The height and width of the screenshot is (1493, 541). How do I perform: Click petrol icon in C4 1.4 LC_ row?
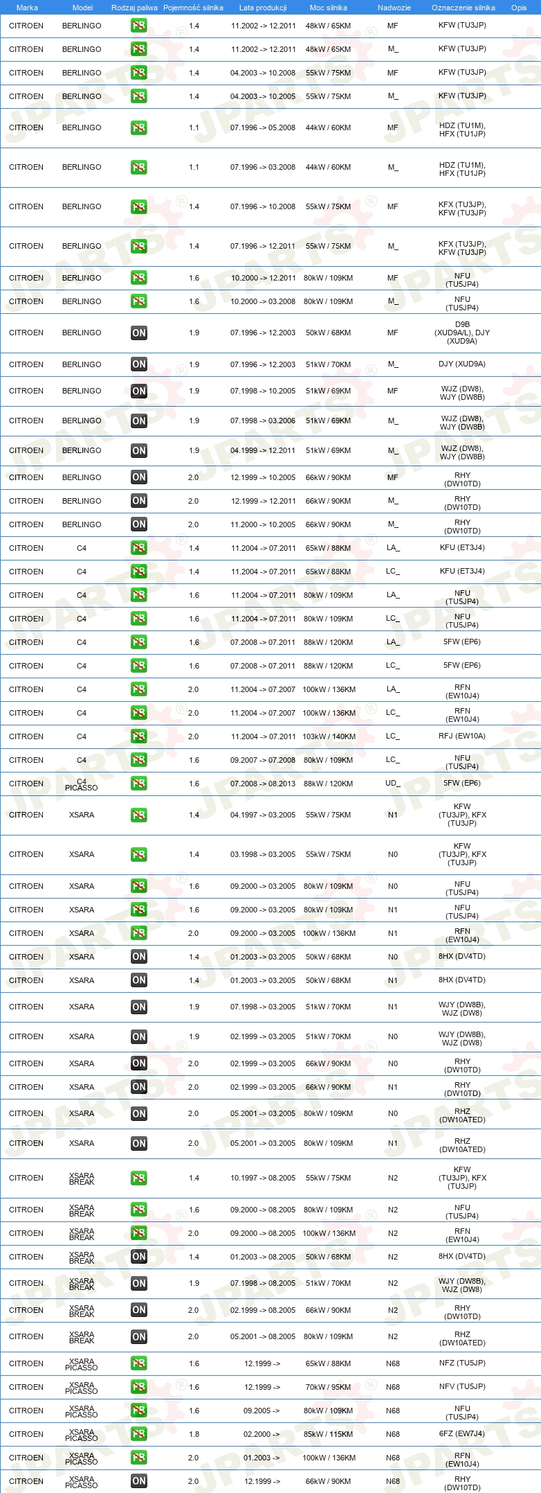coord(139,572)
